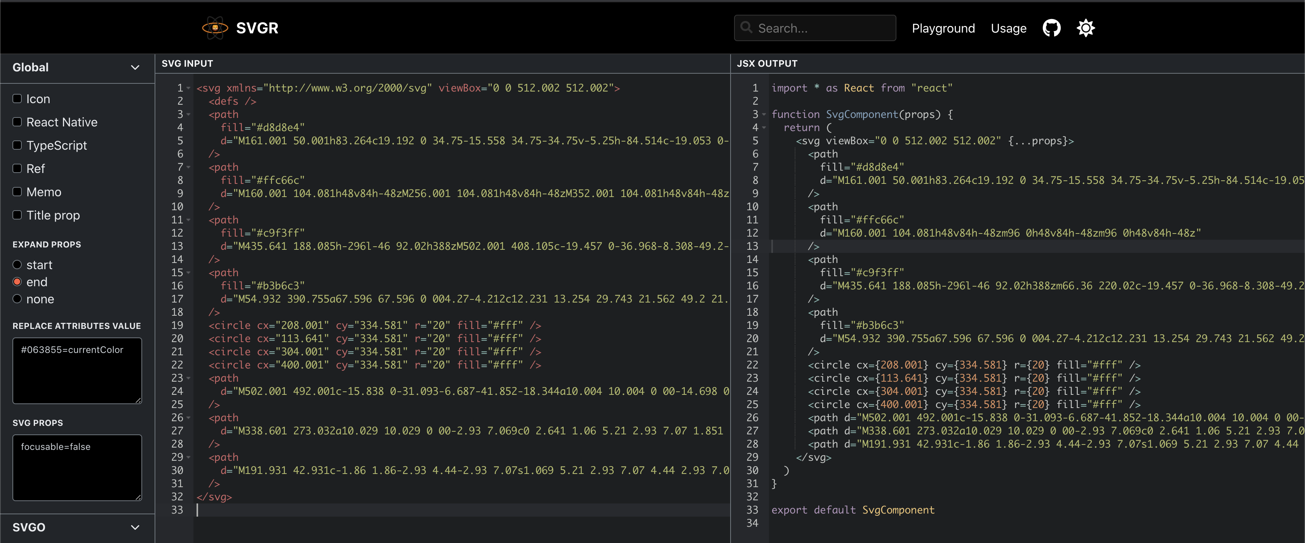Select the 'none' expand props radio
The width and height of the screenshot is (1305, 543).
17,299
